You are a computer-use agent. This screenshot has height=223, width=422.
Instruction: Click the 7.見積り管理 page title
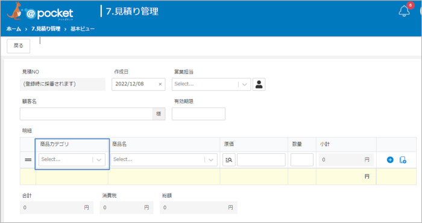132,11
